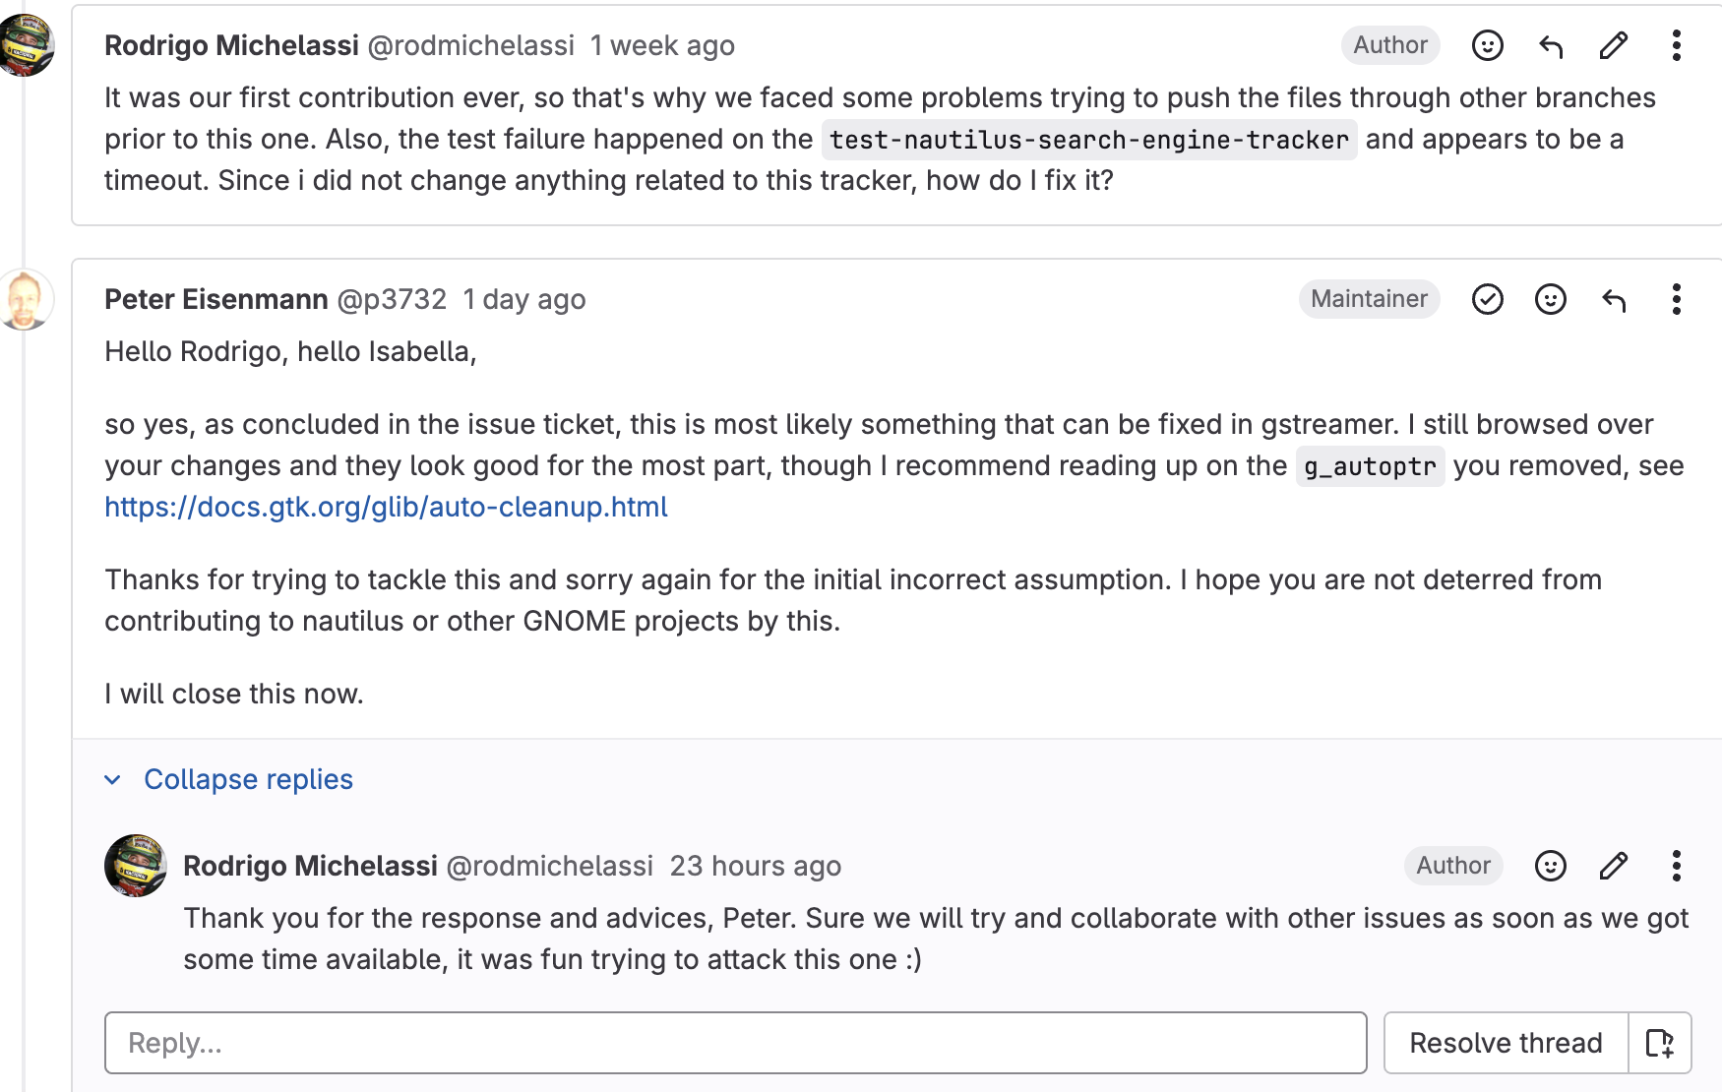Image resolution: width=1722 pixels, height=1092 pixels.
Task: Open more actions menu on Rodrigo's first comment
Action: (x=1677, y=45)
